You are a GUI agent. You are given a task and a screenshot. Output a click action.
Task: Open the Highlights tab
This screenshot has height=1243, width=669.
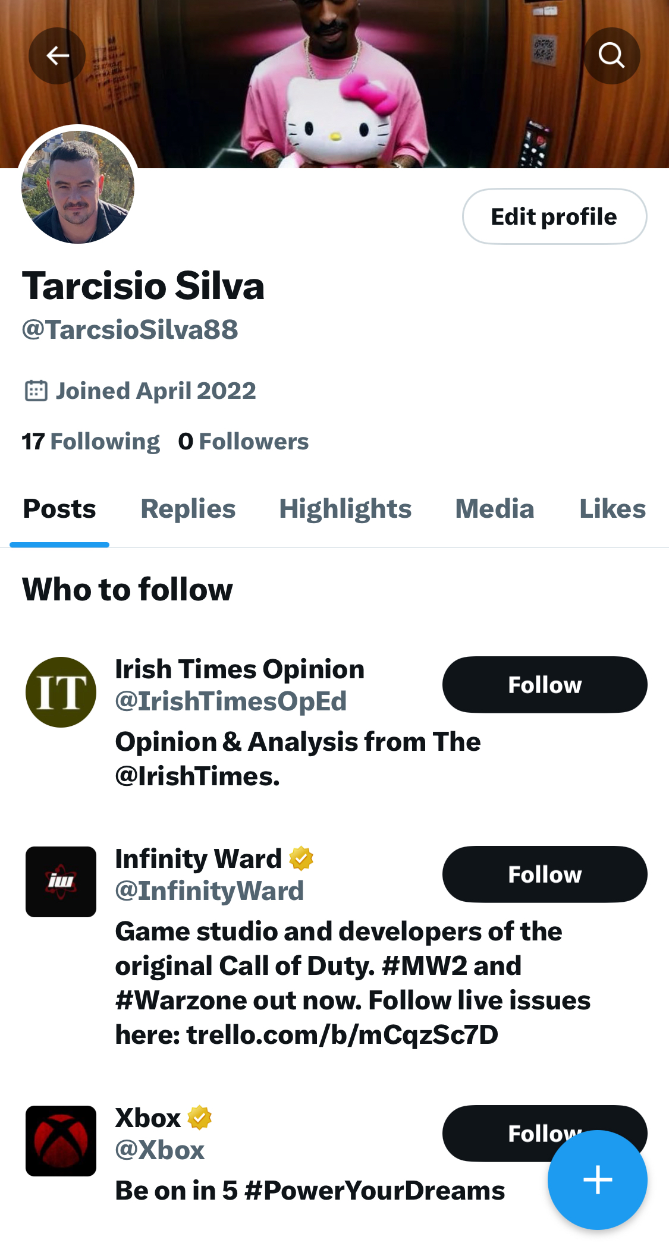pyautogui.click(x=345, y=509)
